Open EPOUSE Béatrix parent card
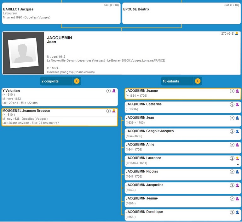Image resolution: width=242 pixels, height=222 pixels. pyautogui.click(x=181, y=13)
